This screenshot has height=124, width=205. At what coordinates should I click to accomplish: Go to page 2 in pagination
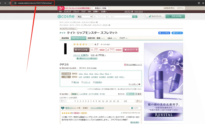78,101
